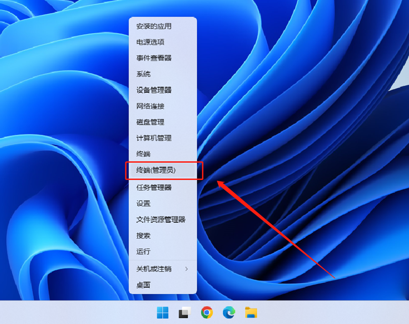Image resolution: width=409 pixels, height=324 pixels.
Task: Select 网络连接 in the menu
Action: [163, 106]
